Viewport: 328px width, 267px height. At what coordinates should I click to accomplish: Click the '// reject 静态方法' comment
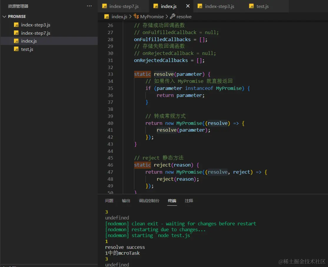[x=159, y=158]
